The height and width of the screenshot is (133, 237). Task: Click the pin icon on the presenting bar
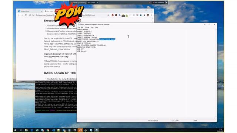click(166, 3)
